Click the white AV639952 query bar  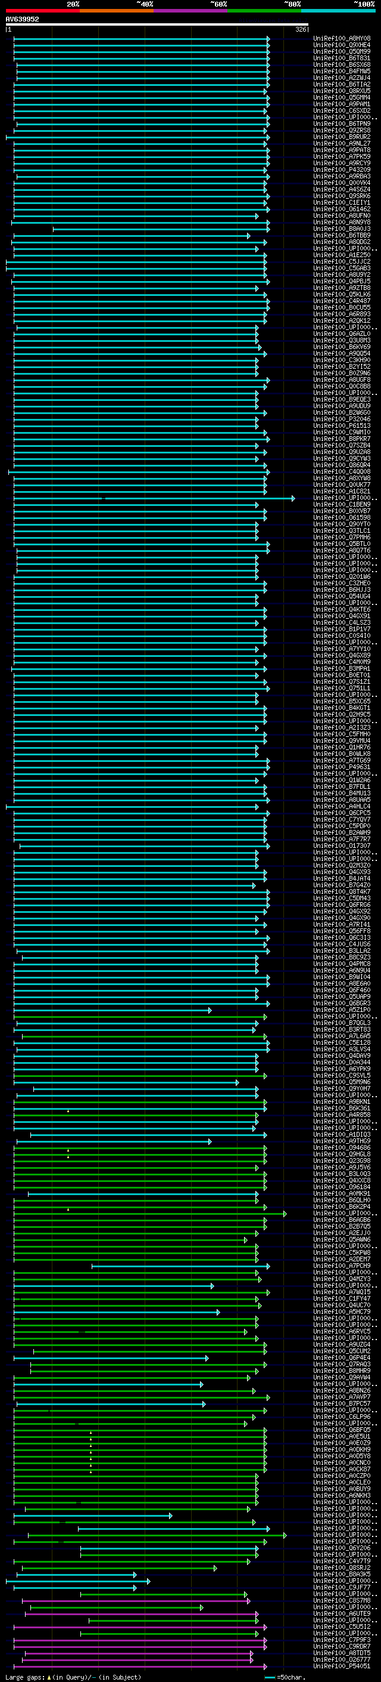(157, 24)
